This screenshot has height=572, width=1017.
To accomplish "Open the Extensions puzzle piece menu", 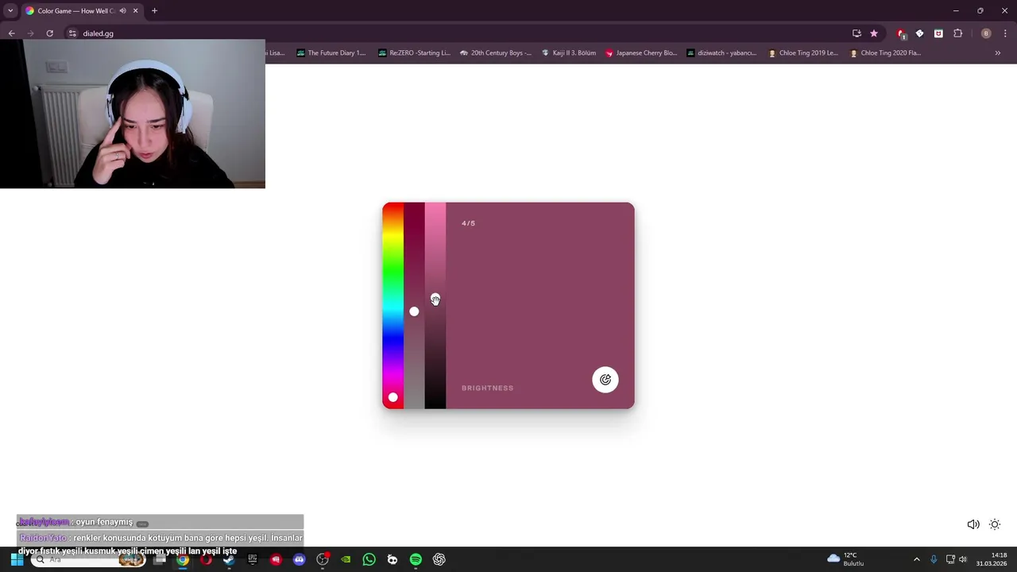I will coord(957,33).
